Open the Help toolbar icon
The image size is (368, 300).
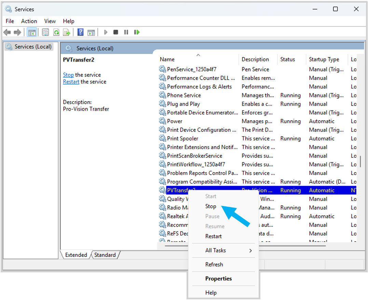coord(81,32)
